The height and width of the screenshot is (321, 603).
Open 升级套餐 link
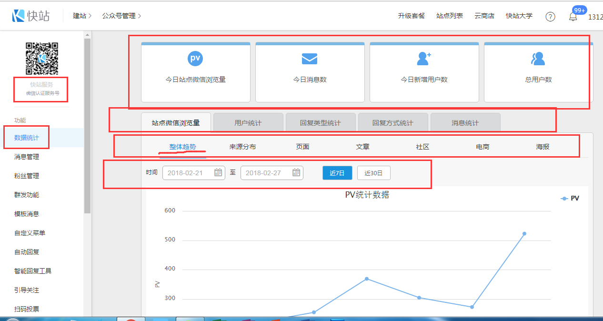pos(411,16)
